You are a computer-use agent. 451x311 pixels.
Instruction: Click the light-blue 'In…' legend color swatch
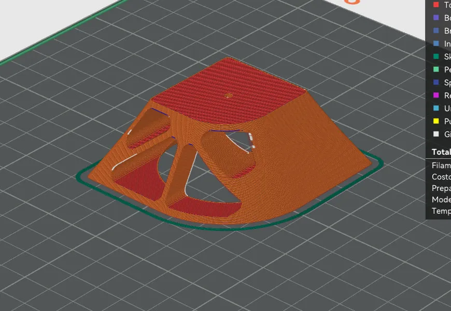coord(436,43)
